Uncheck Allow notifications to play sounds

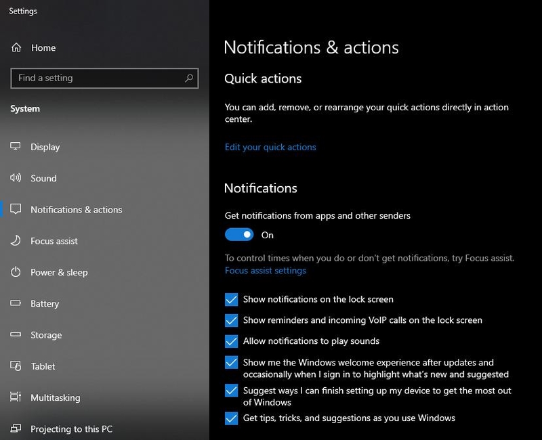231,341
